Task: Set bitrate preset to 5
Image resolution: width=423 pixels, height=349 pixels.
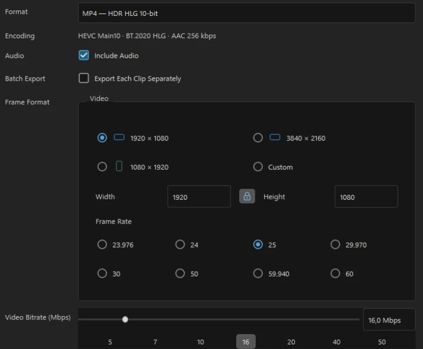Action: (x=110, y=342)
